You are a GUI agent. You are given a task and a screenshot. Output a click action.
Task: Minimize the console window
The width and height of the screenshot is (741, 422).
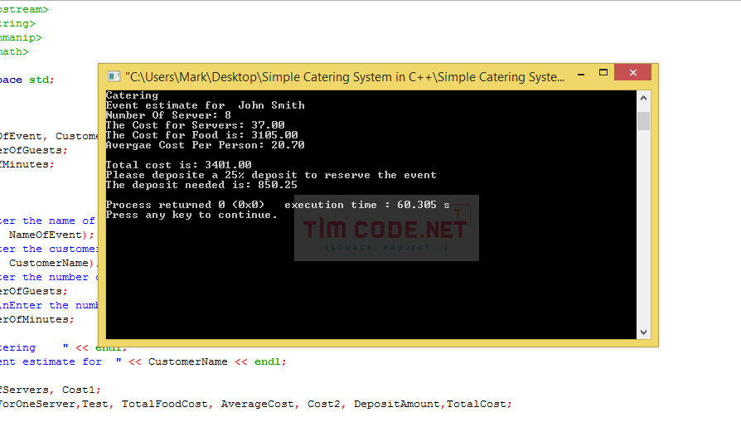coord(581,74)
